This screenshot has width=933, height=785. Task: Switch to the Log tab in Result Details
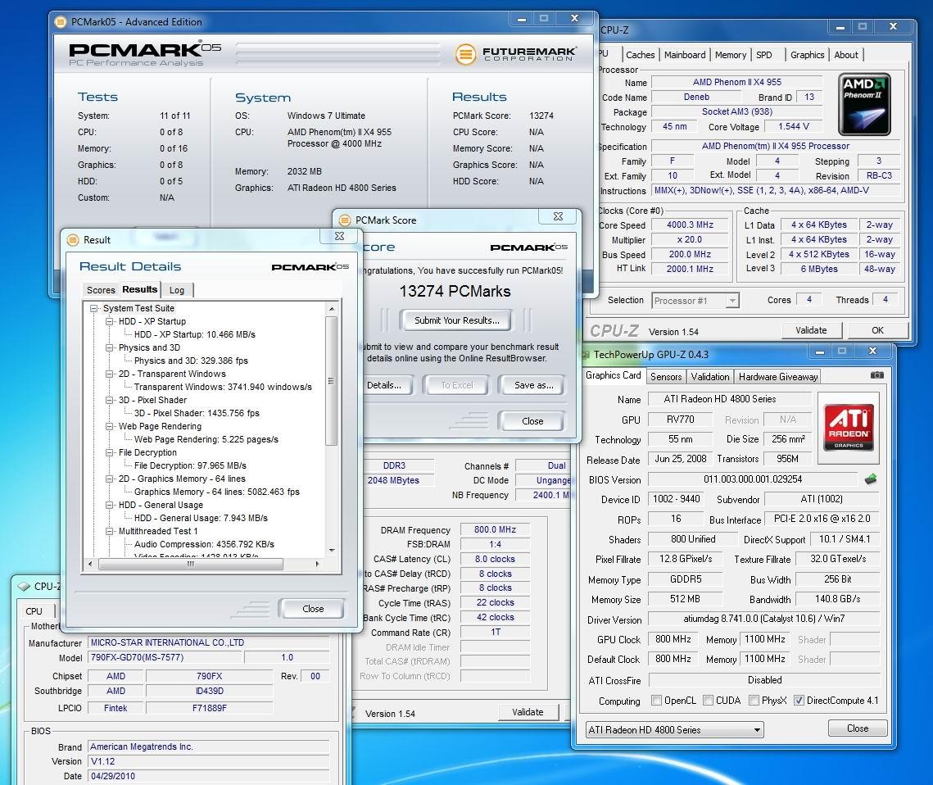(x=177, y=290)
